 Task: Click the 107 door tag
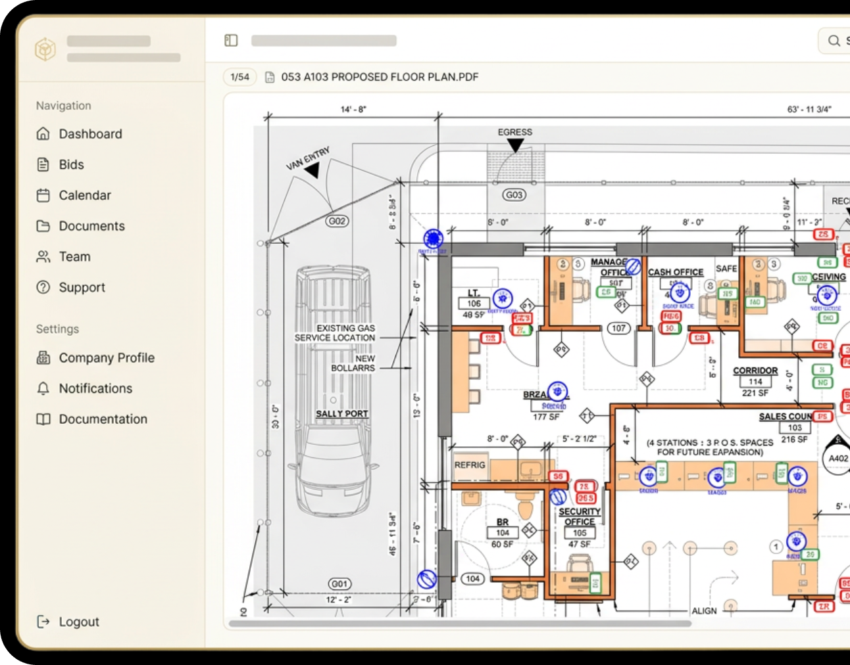[618, 328]
